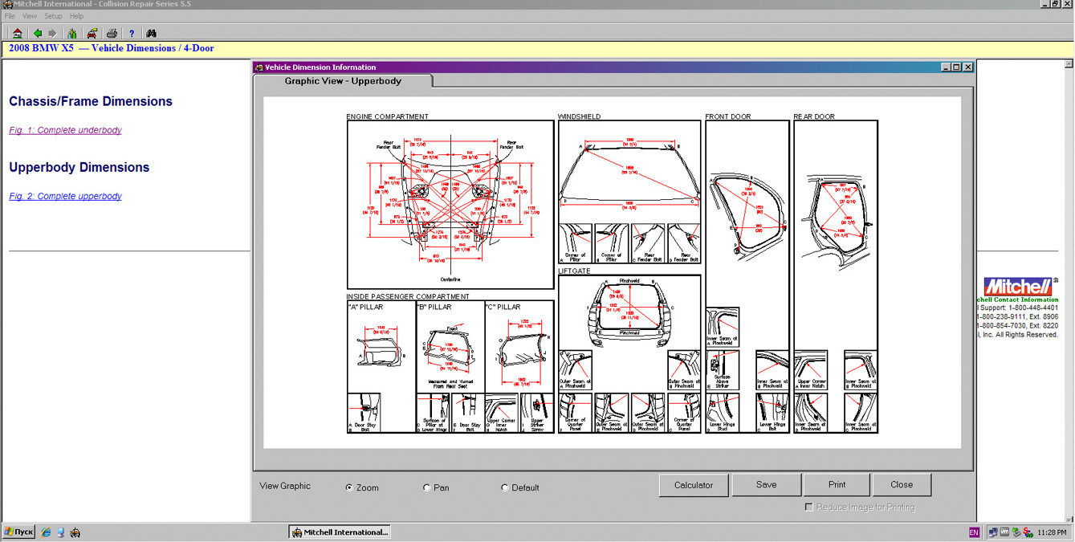Open Fig. 2: Complete upperbody link
This screenshot has height=542, width=1075.
click(65, 196)
